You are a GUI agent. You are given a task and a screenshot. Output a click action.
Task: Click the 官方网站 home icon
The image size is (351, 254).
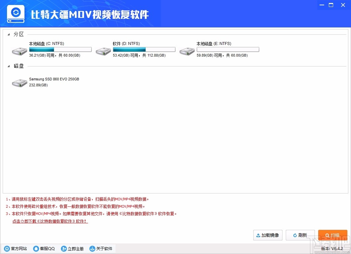pos(7,248)
